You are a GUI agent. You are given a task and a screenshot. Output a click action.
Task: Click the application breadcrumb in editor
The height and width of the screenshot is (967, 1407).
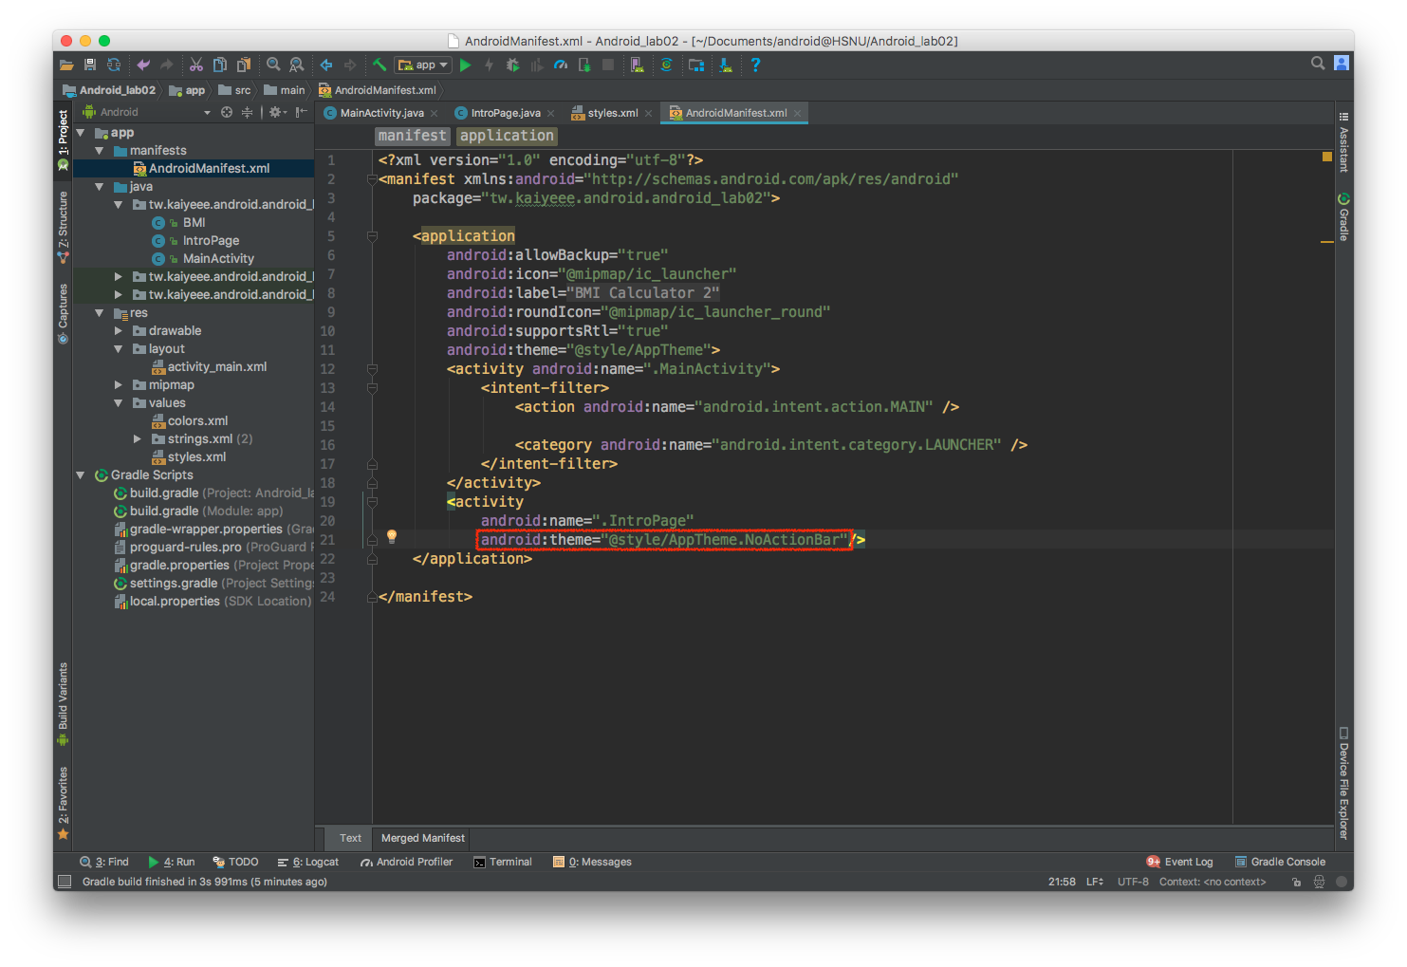coord(507,136)
